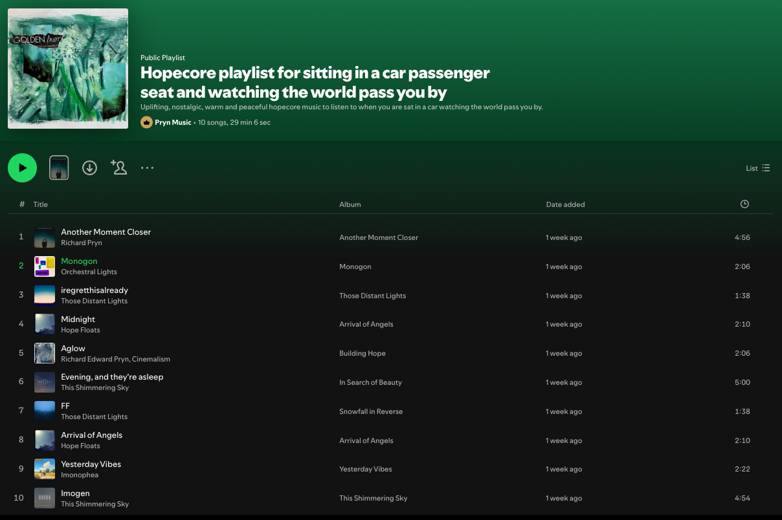Click the playlist title to edit it
Viewport: 782px width, 520px height.
point(314,81)
